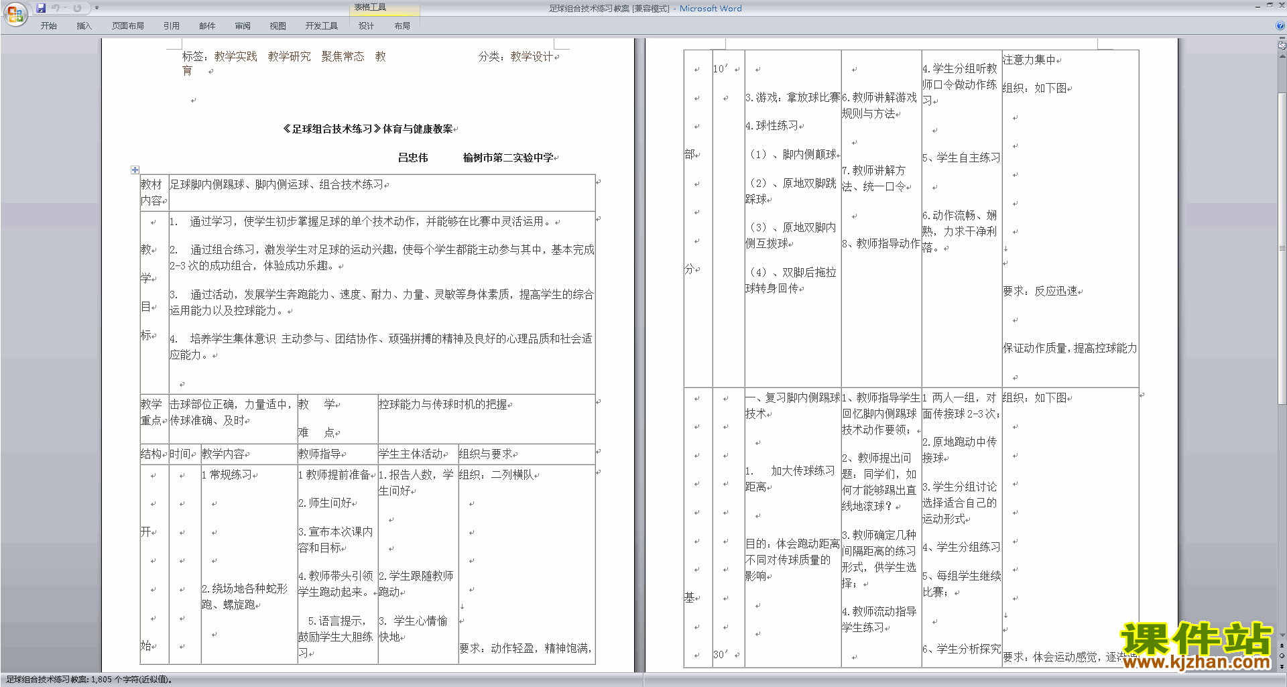Click the 结构 column header cell
Image resolution: width=1287 pixels, height=687 pixels.
(154, 454)
